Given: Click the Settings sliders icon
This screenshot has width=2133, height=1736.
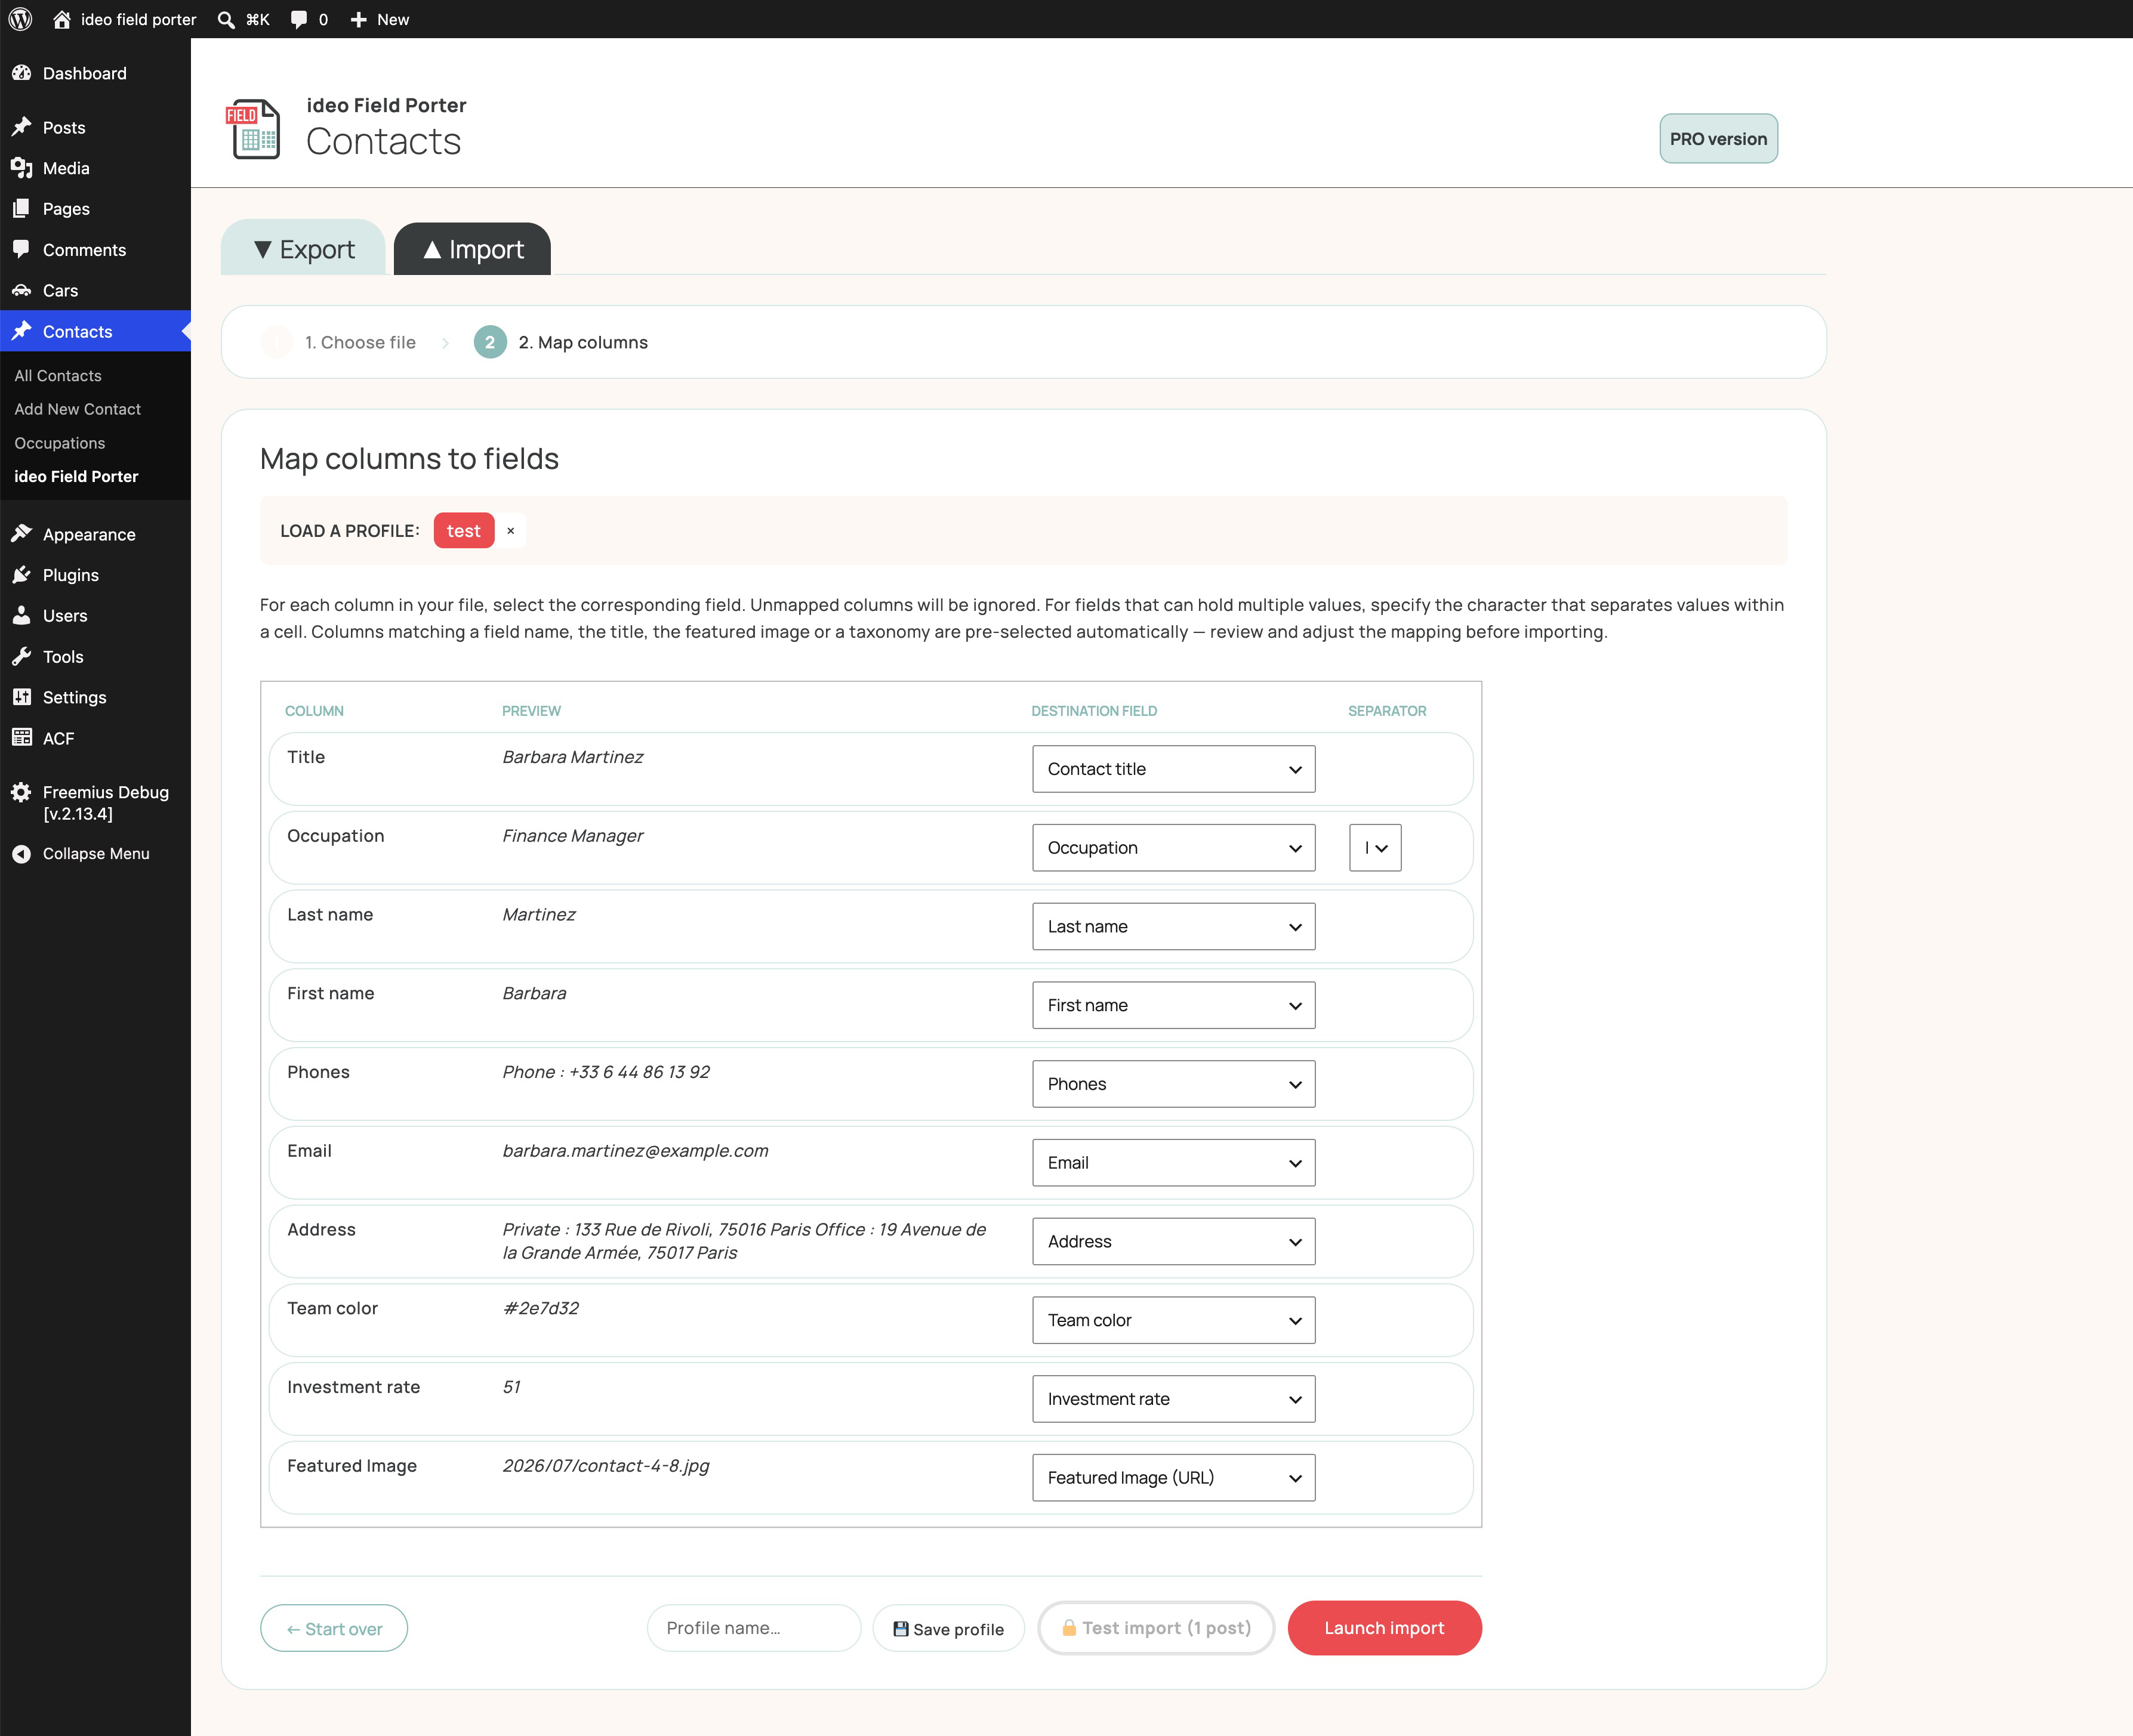Looking at the screenshot, I should pyautogui.click(x=22, y=697).
